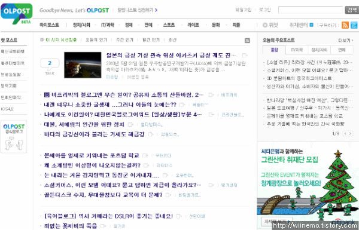Screen dimensions: 359x230
Task: Select the 연예 tab in 주요포스트 panel
Action: [x=342, y=50]
